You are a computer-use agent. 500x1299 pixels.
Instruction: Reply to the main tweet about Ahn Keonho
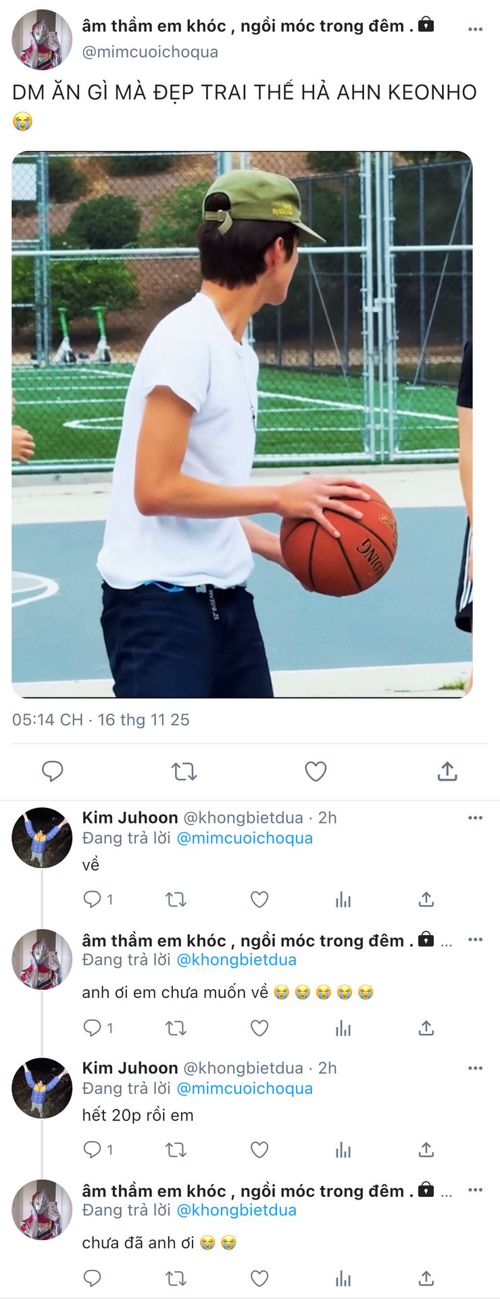click(53, 771)
